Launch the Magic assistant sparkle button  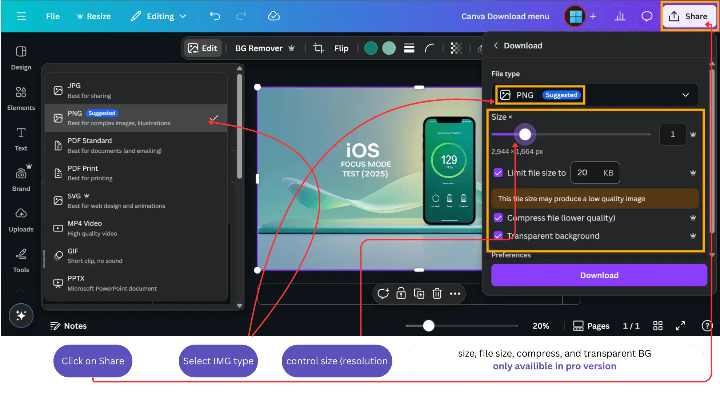tap(21, 315)
